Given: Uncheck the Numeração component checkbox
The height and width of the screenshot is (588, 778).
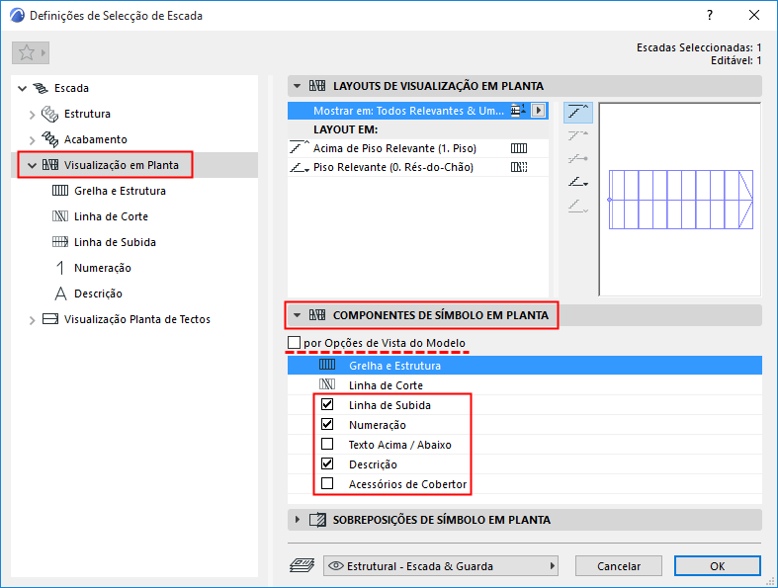Looking at the screenshot, I should coord(327,424).
